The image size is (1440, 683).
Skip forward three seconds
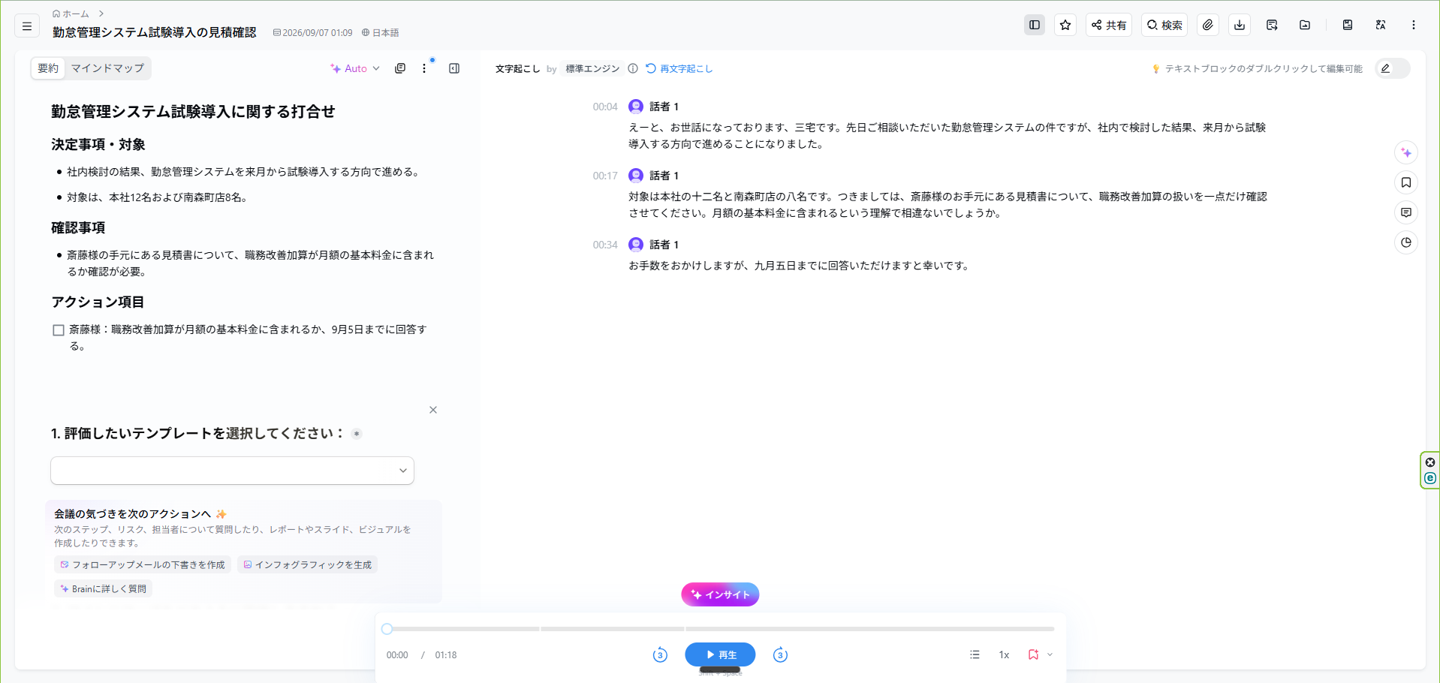[x=780, y=654]
